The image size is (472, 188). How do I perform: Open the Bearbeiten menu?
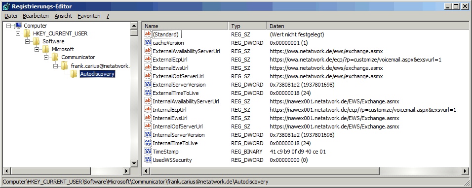click(36, 16)
